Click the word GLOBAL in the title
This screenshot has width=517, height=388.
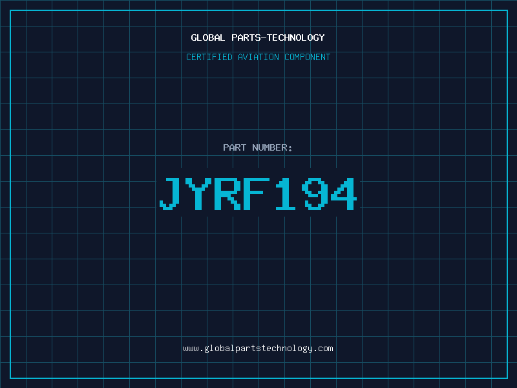point(207,38)
